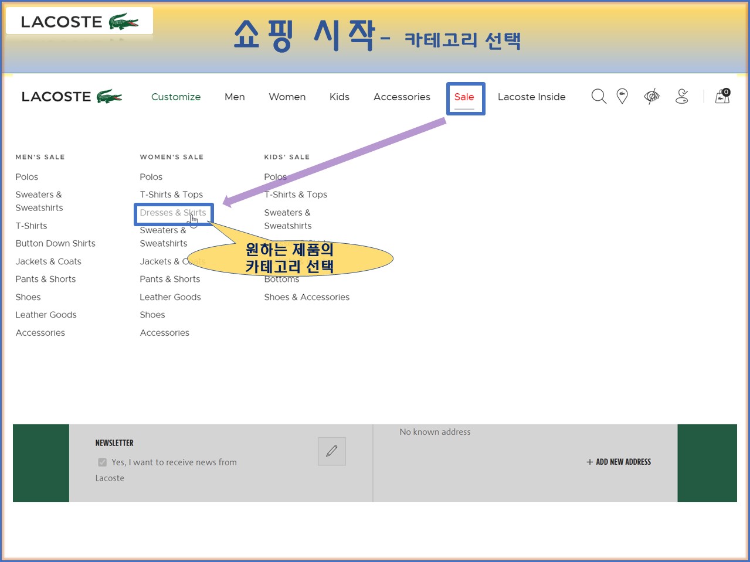Open the Accessories menu

click(402, 97)
